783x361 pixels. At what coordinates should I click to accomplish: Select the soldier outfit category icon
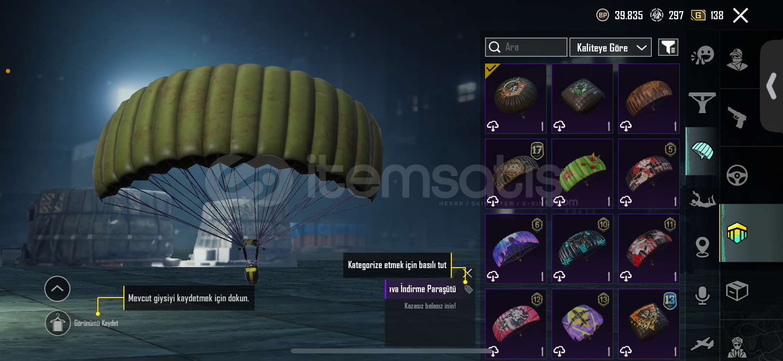pyautogui.click(x=737, y=60)
